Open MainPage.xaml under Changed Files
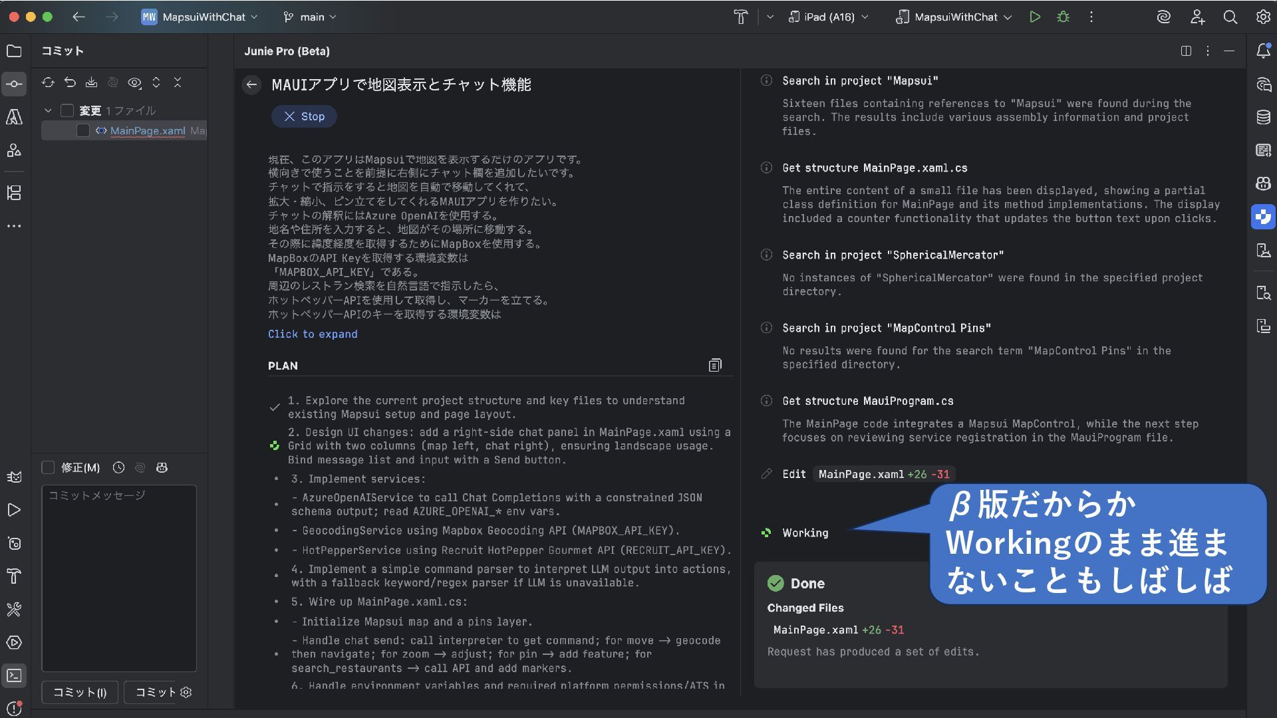 click(x=815, y=630)
